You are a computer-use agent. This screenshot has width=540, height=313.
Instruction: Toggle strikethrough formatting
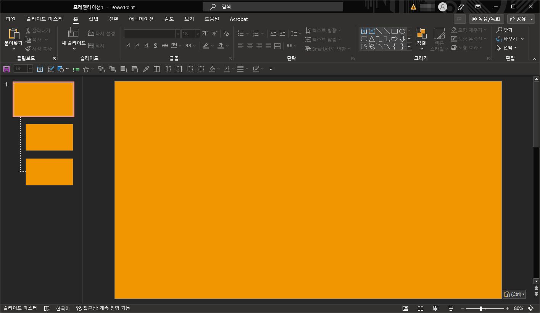(x=165, y=46)
